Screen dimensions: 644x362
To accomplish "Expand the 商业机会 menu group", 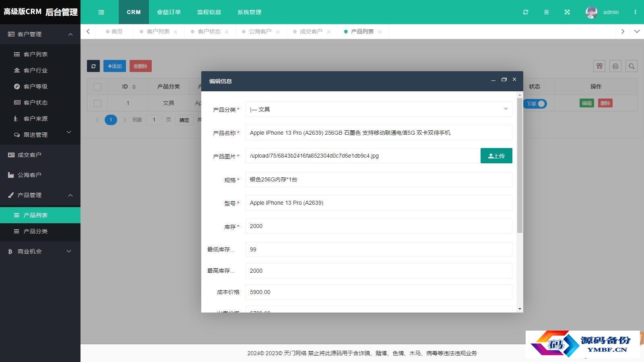I will pyautogui.click(x=40, y=251).
